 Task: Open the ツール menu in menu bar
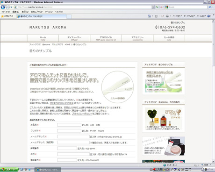click(x=49, y=12)
